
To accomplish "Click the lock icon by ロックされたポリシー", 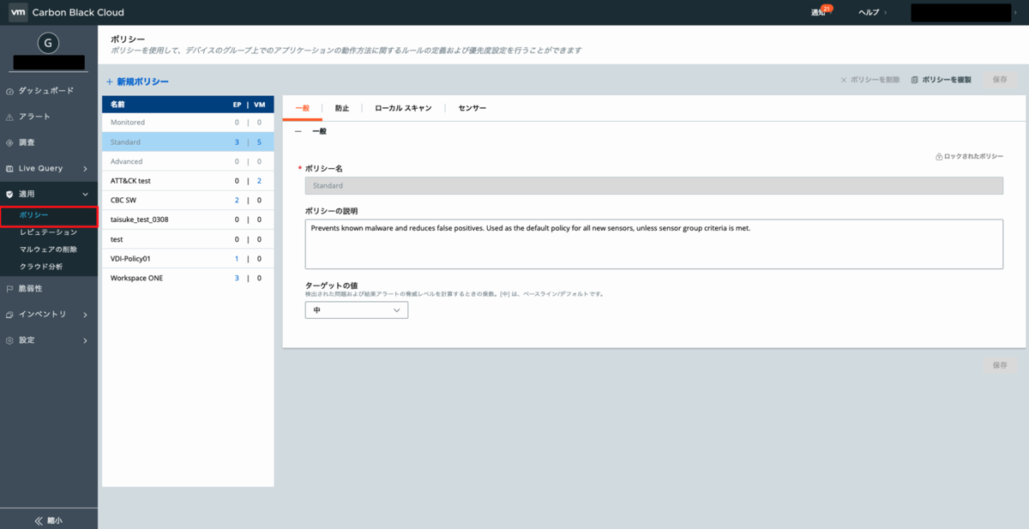I will 939,157.
